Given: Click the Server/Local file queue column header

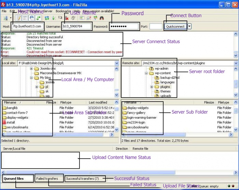Looking at the screenshot, I should click(x=57, y=149).
